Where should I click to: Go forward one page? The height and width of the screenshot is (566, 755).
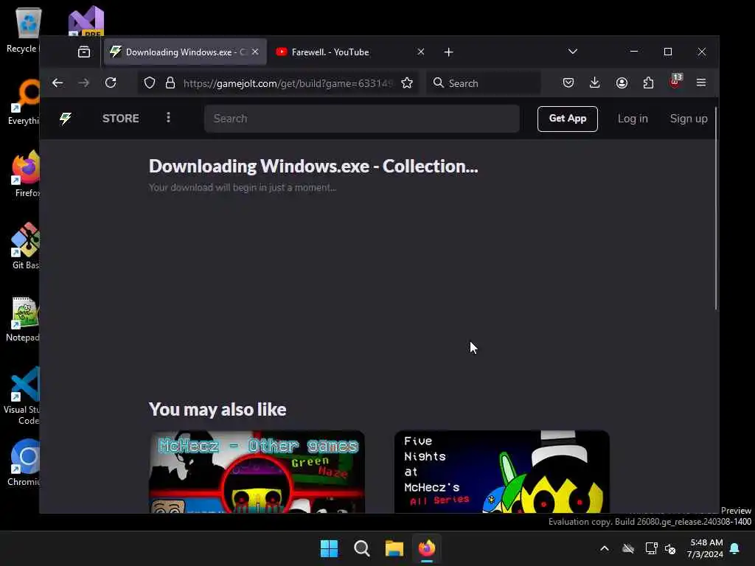pyautogui.click(x=84, y=83)
